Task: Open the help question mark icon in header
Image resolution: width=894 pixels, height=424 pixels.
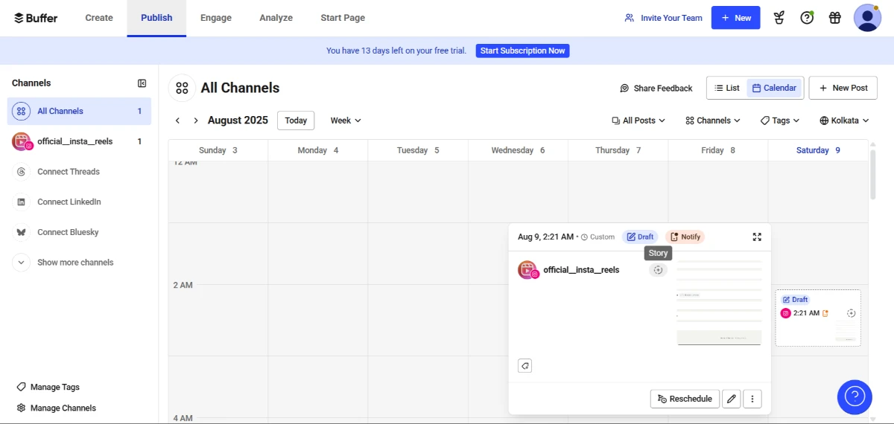Action: (807, 18)
